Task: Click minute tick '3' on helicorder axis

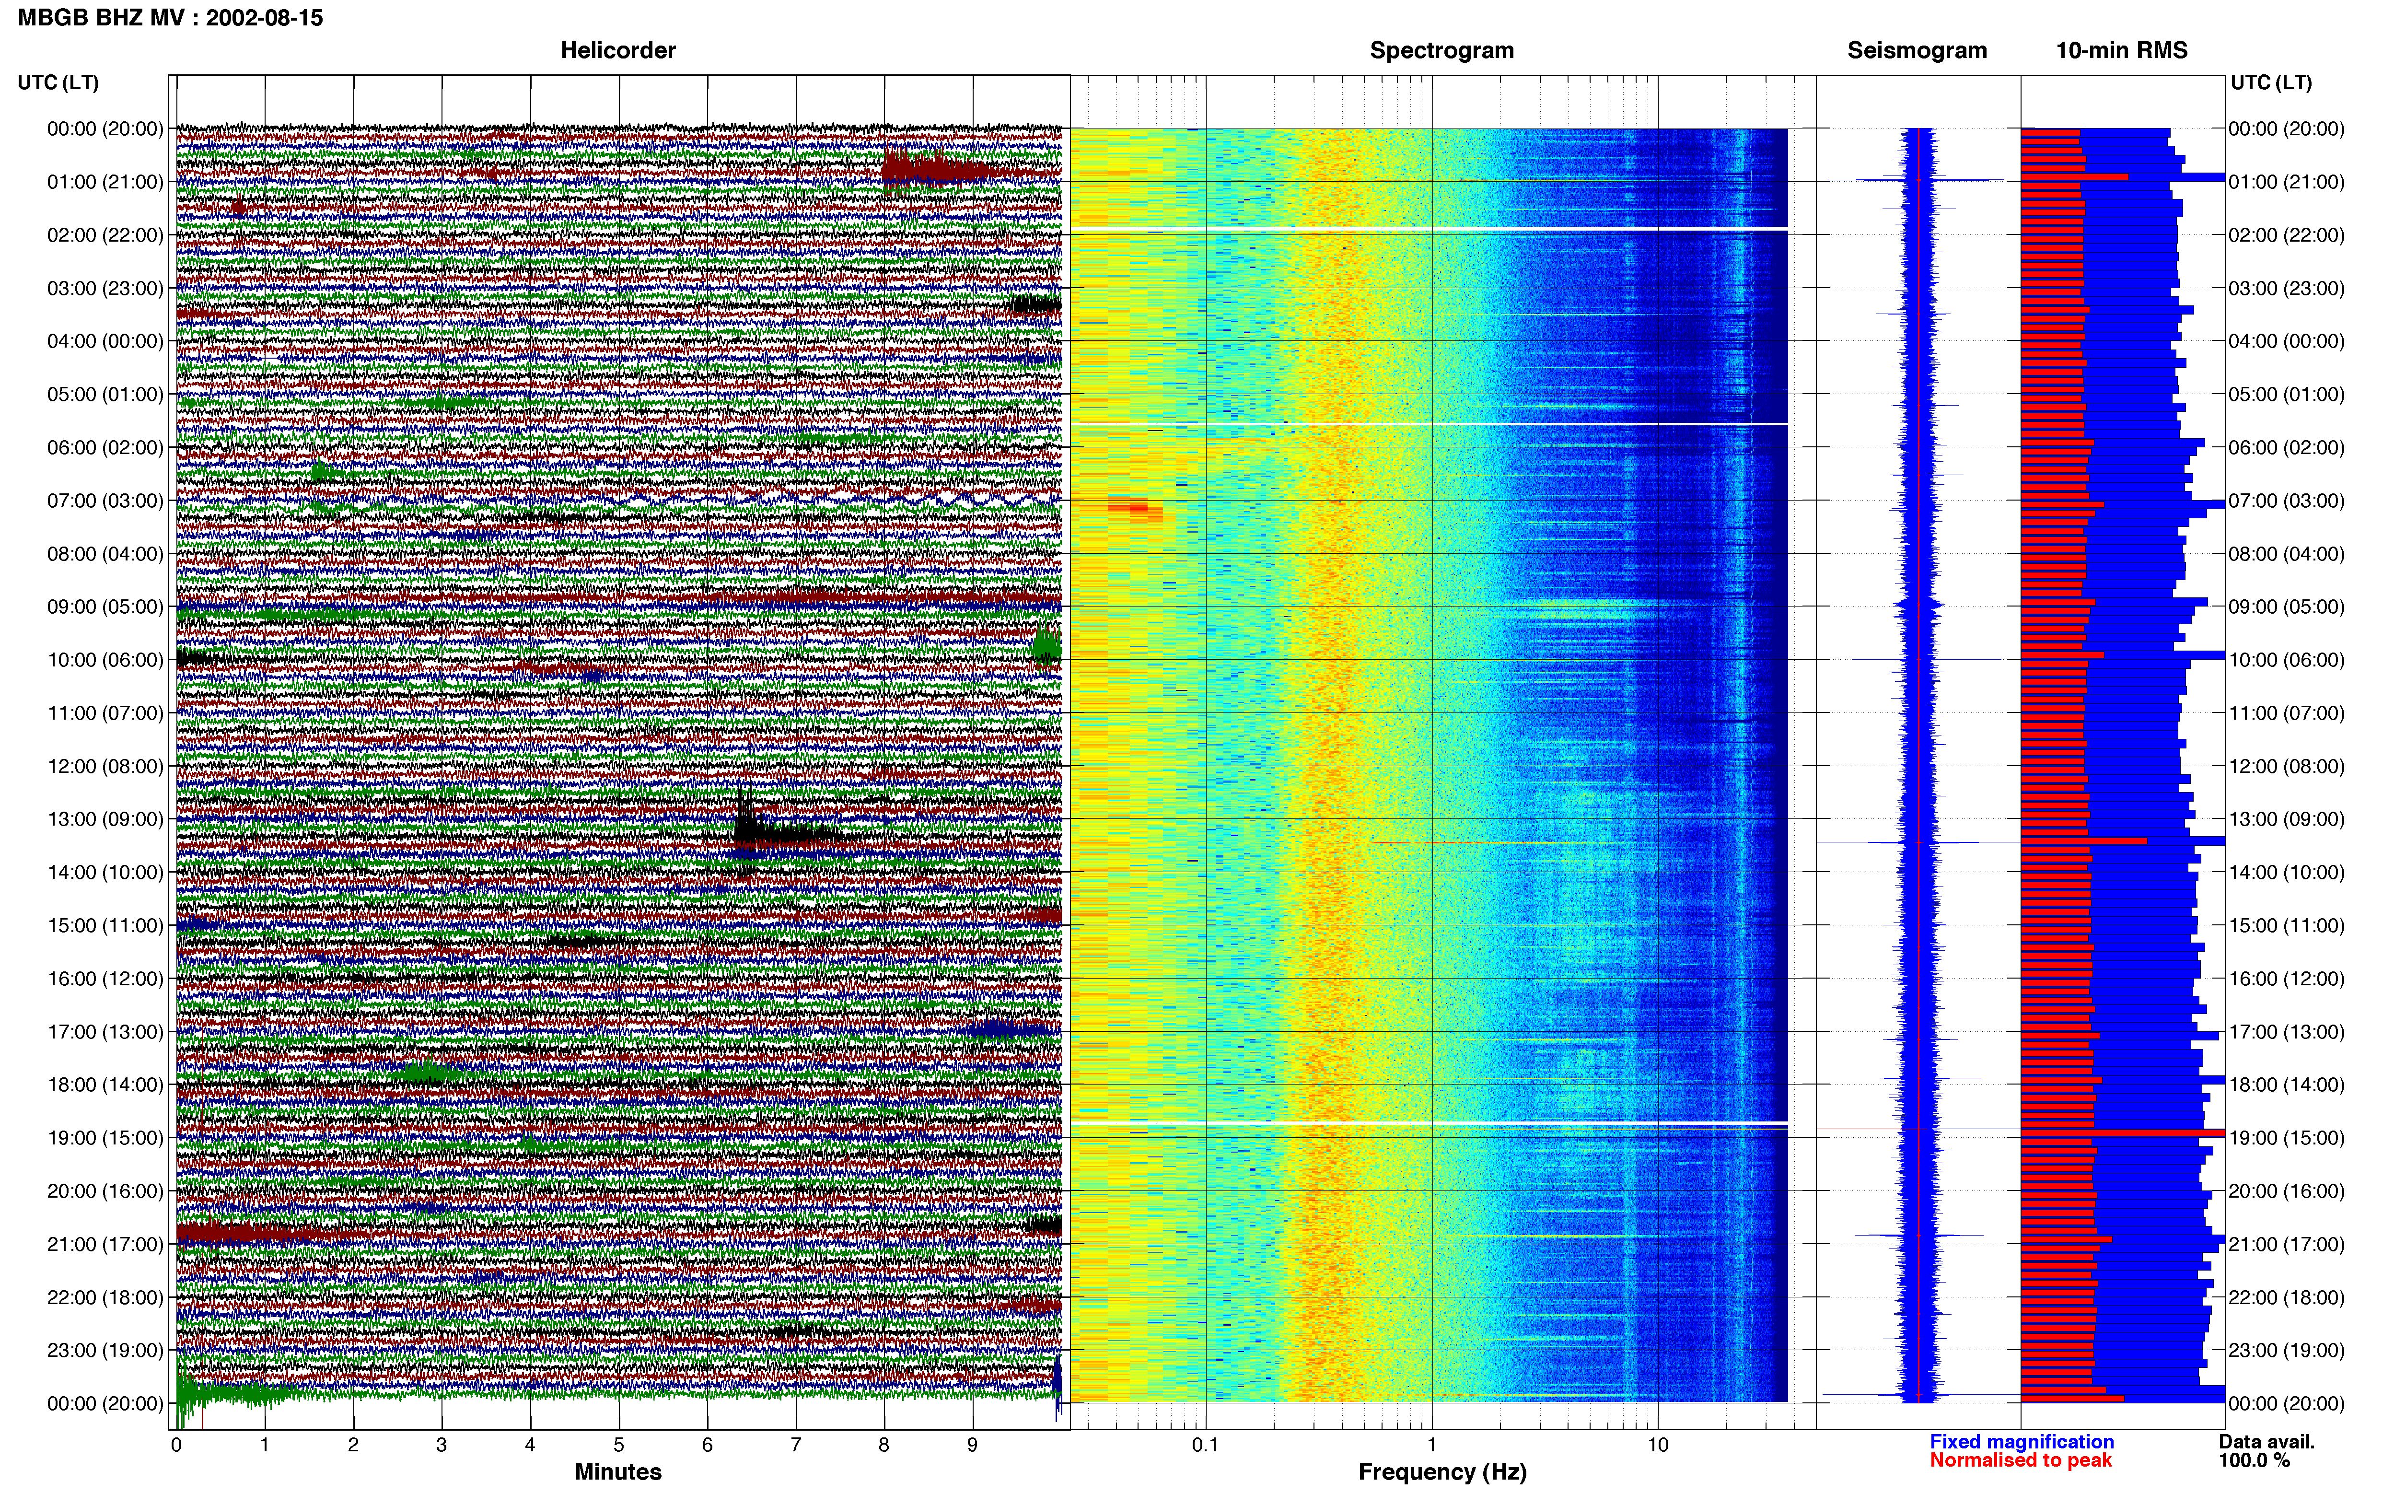Action: tap(442, 1445)
